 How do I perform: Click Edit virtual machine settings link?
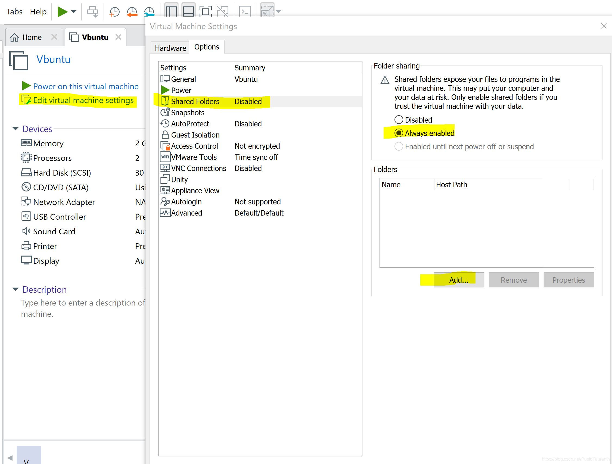[x=83, y=100]
